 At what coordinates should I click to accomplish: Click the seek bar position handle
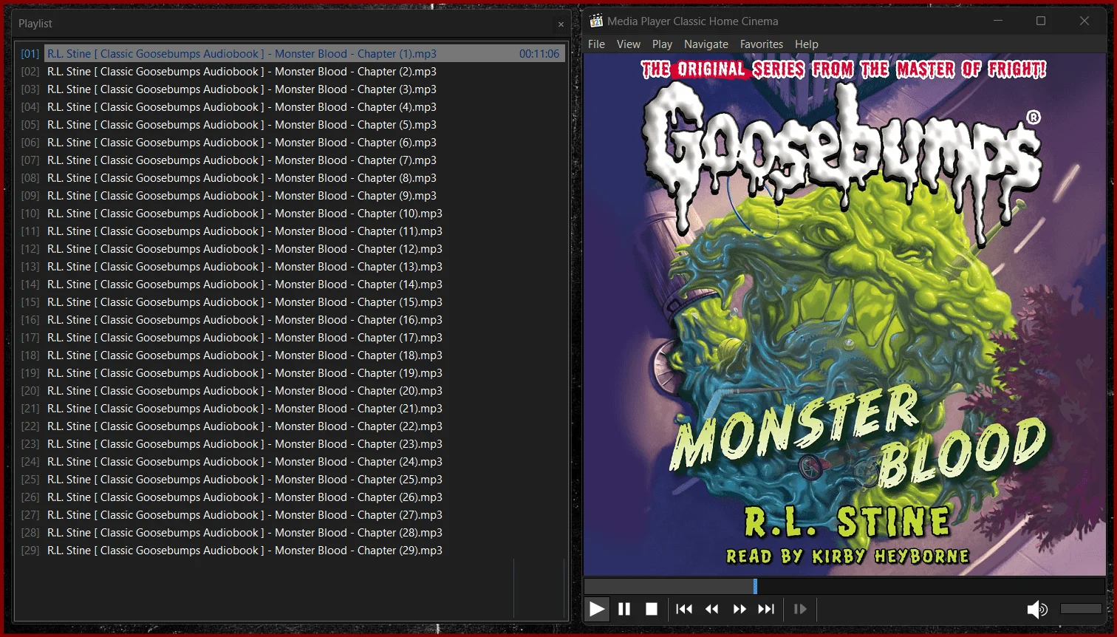(x=755, y=586)
